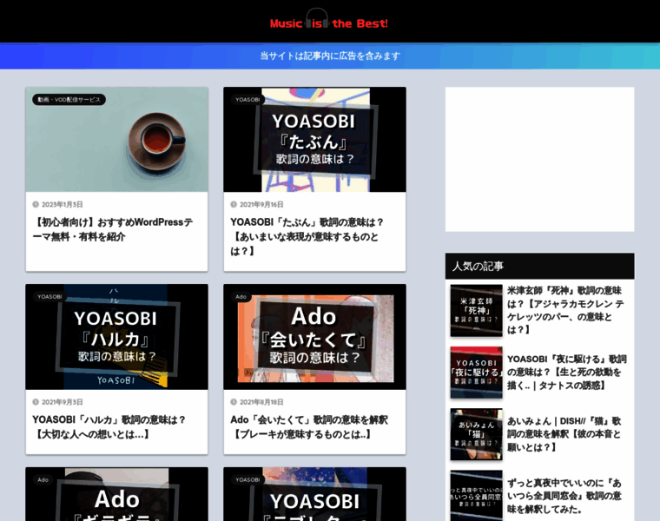Click the Music is the Best! site logo
The image size is (660, 521).
329,20
